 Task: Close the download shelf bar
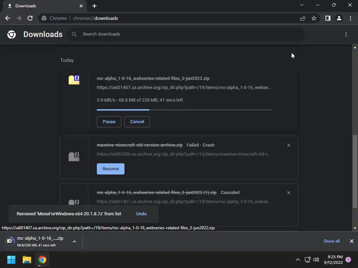tap(352, 241)
